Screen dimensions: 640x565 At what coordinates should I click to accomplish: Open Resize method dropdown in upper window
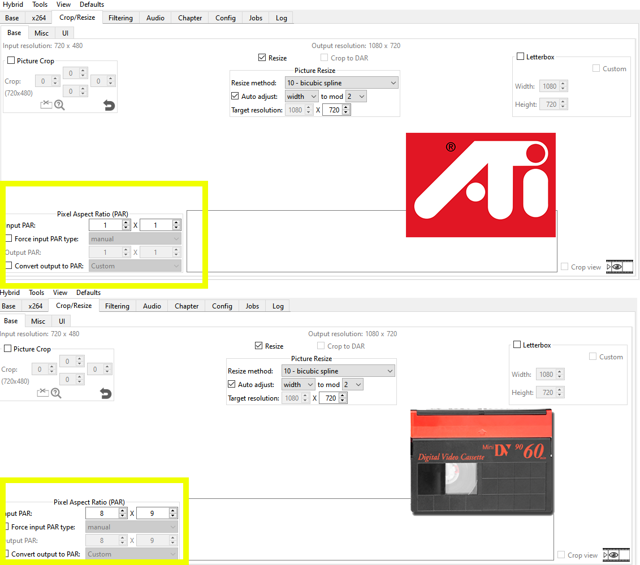341,83
